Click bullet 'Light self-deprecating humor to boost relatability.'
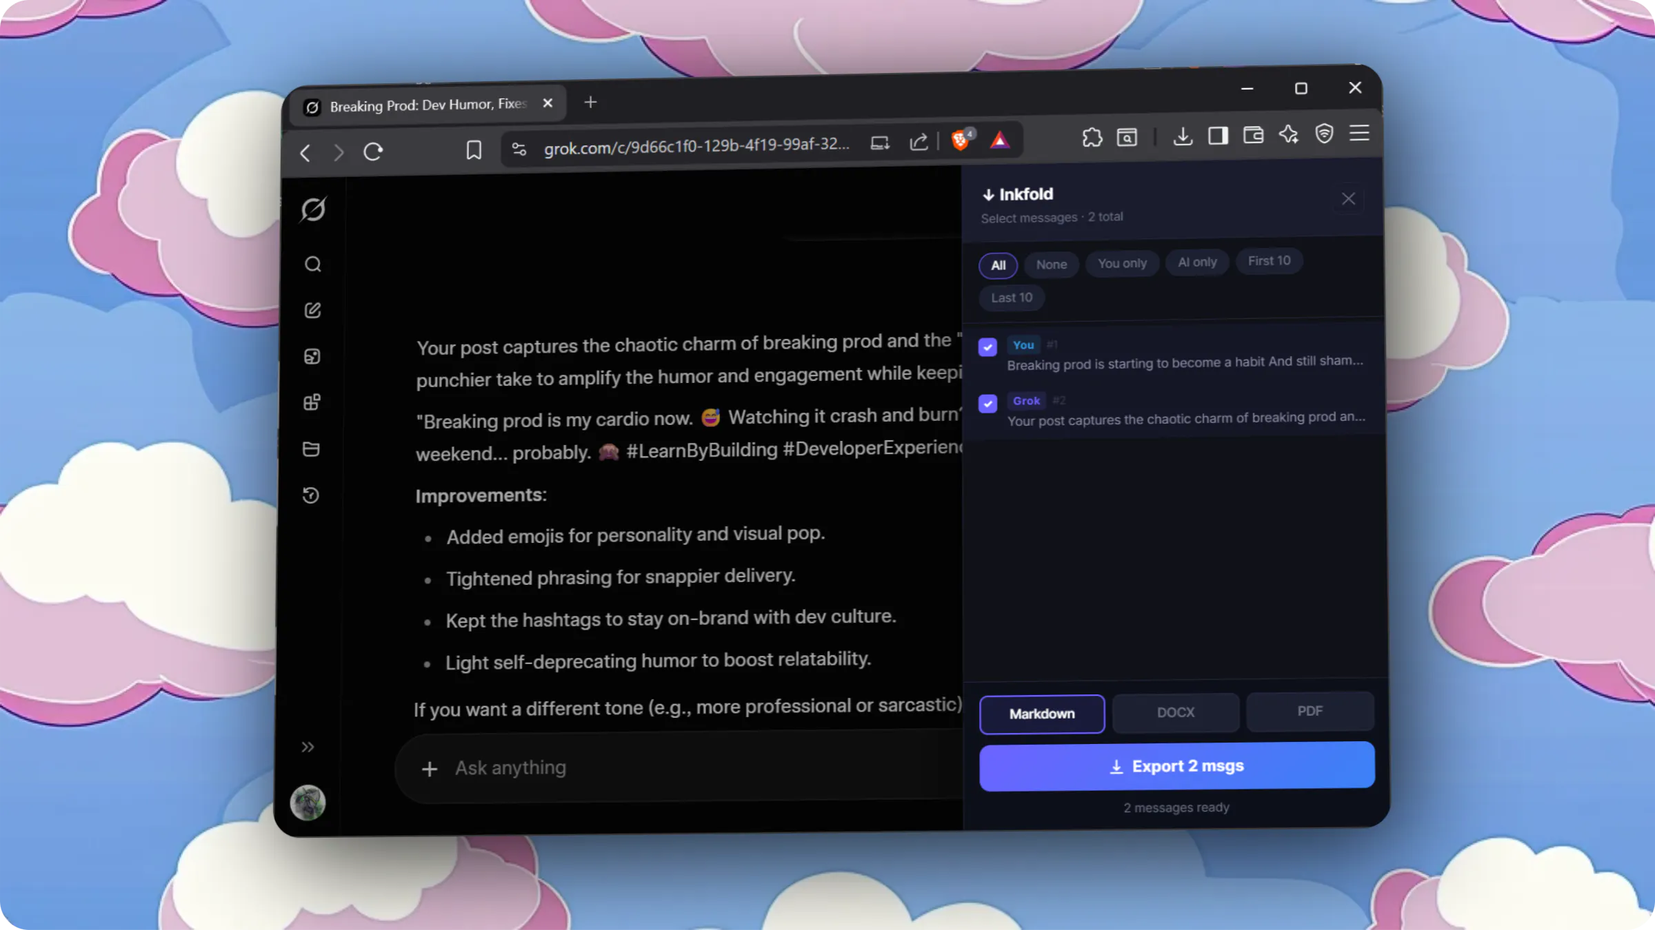This screenshot has width=1655, height=930. [x=658, y=661]
